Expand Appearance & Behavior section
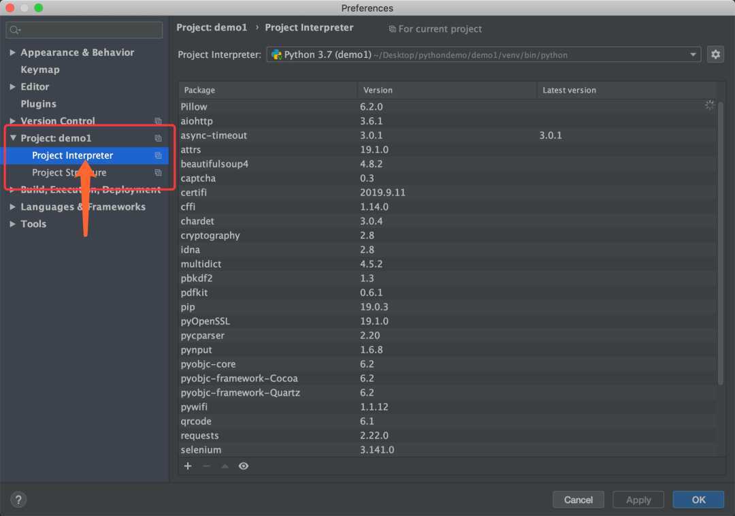Viewport: 735px width, 516px height. point(13,52)
